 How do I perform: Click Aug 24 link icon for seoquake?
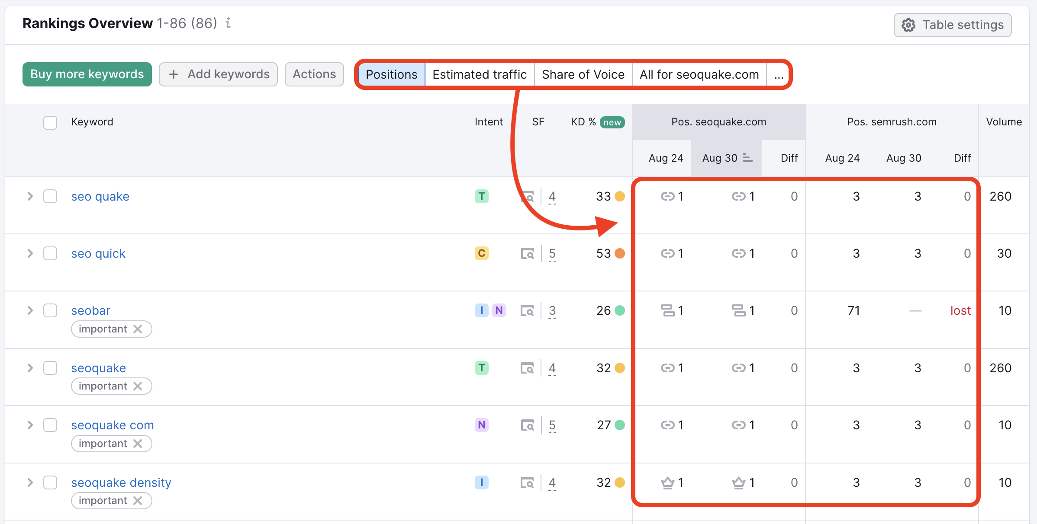[x=668, y=368]
